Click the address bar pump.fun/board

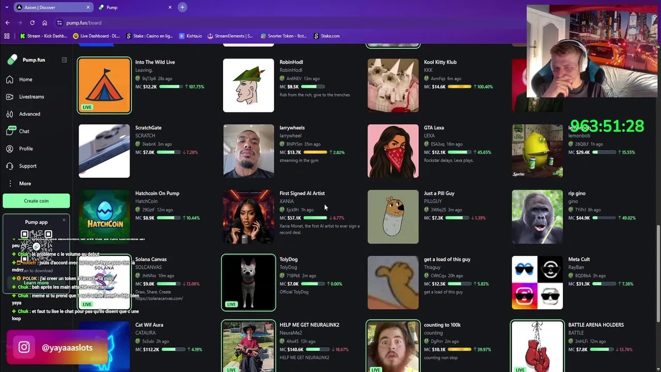point(84,23)
